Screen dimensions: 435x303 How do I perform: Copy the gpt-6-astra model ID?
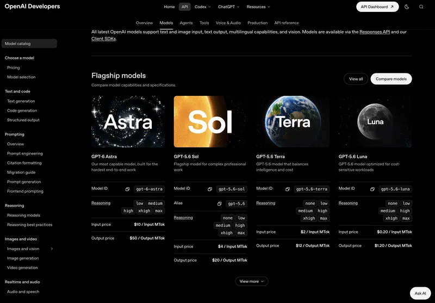click(127, 189)
